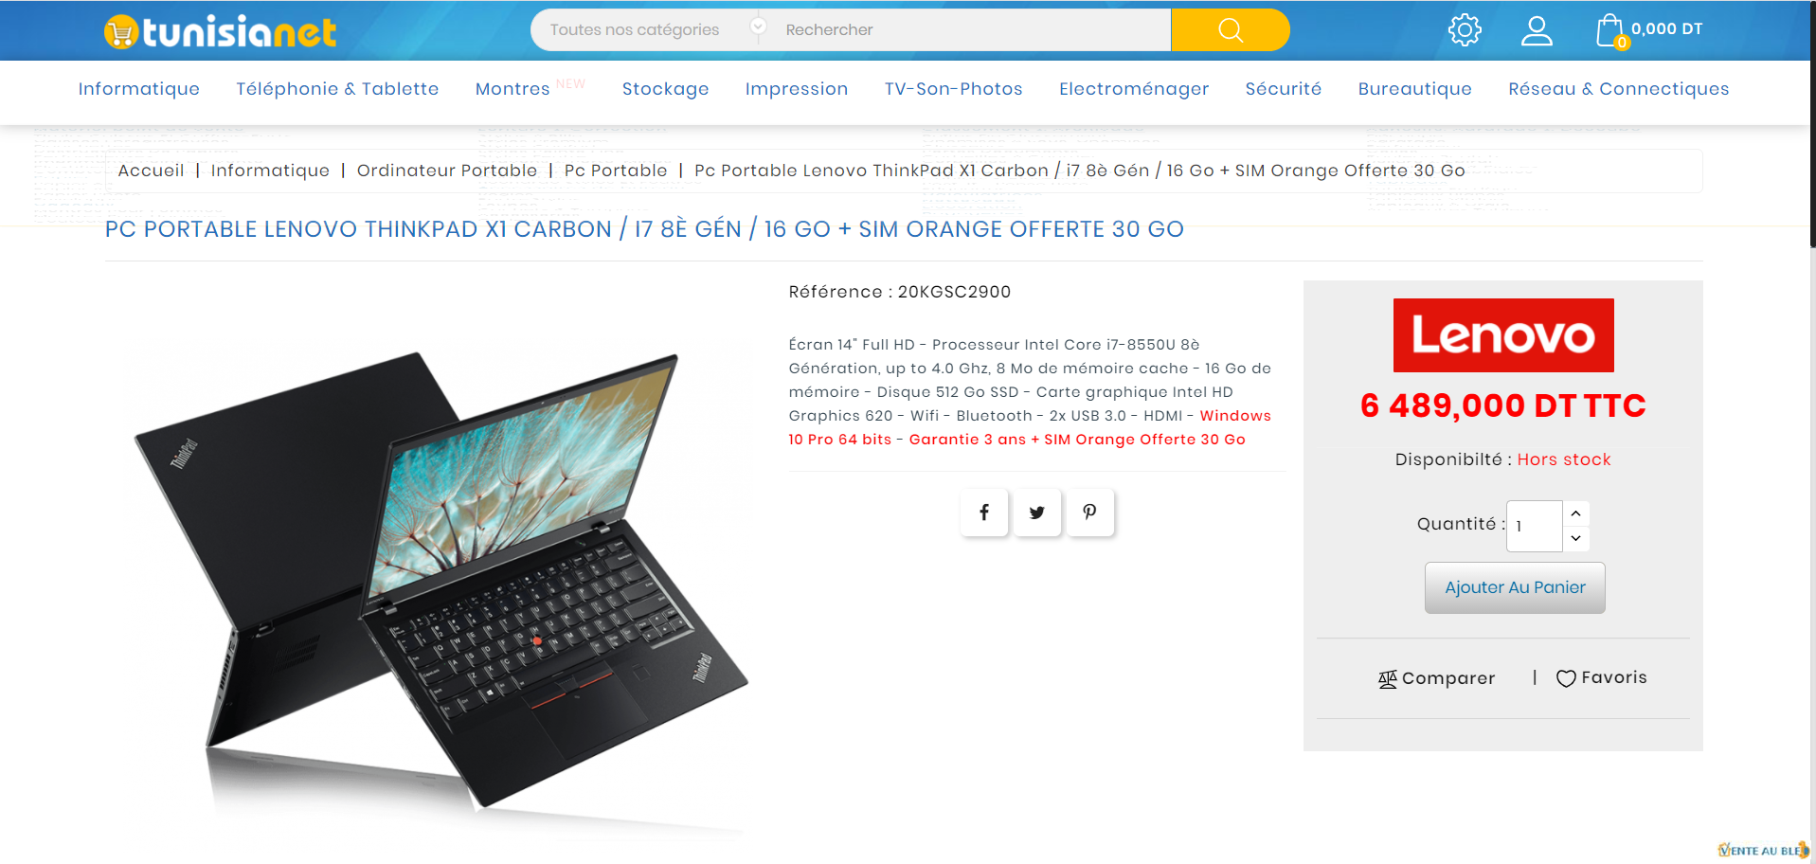Open the user account icon

click(x=1537, y=30)
